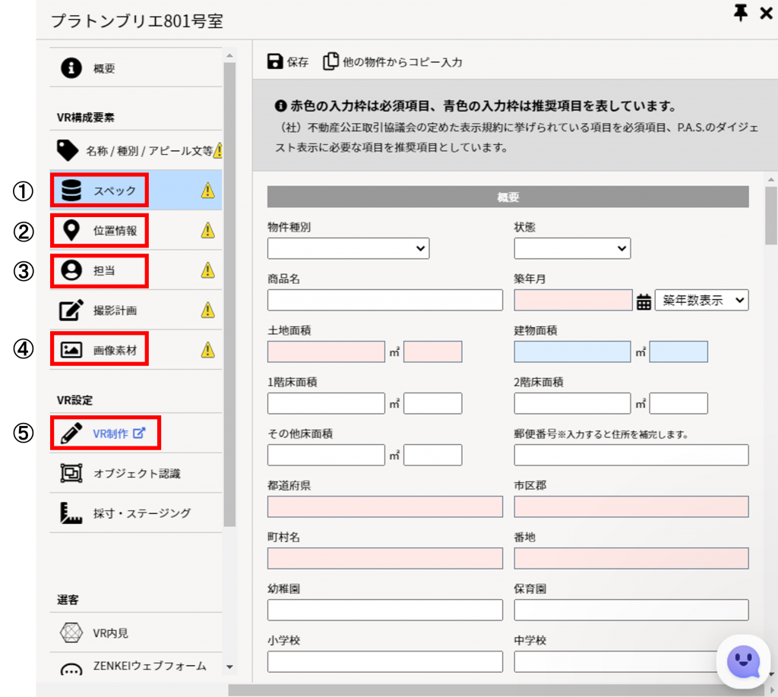Image resolution: width=778 pixels, height=697 pixels.
Task: Close the property panel with X
Action: point(766,13)
